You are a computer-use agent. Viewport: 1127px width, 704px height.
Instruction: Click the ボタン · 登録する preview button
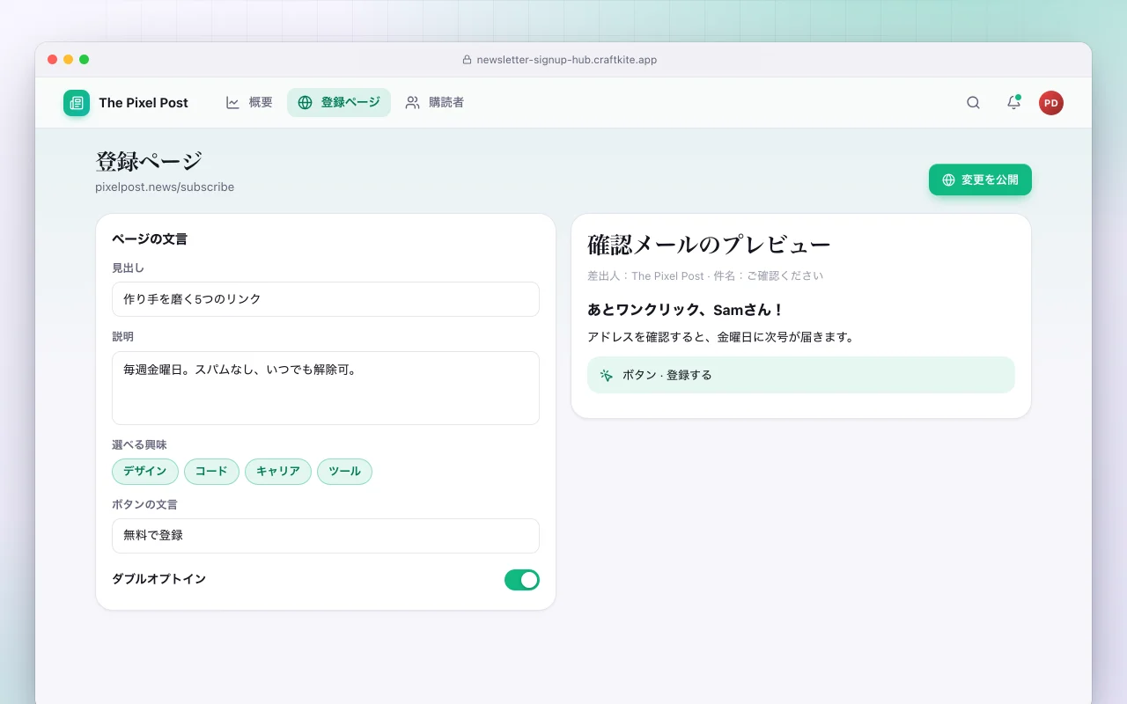pyautogui.click(x=801, y=375)
